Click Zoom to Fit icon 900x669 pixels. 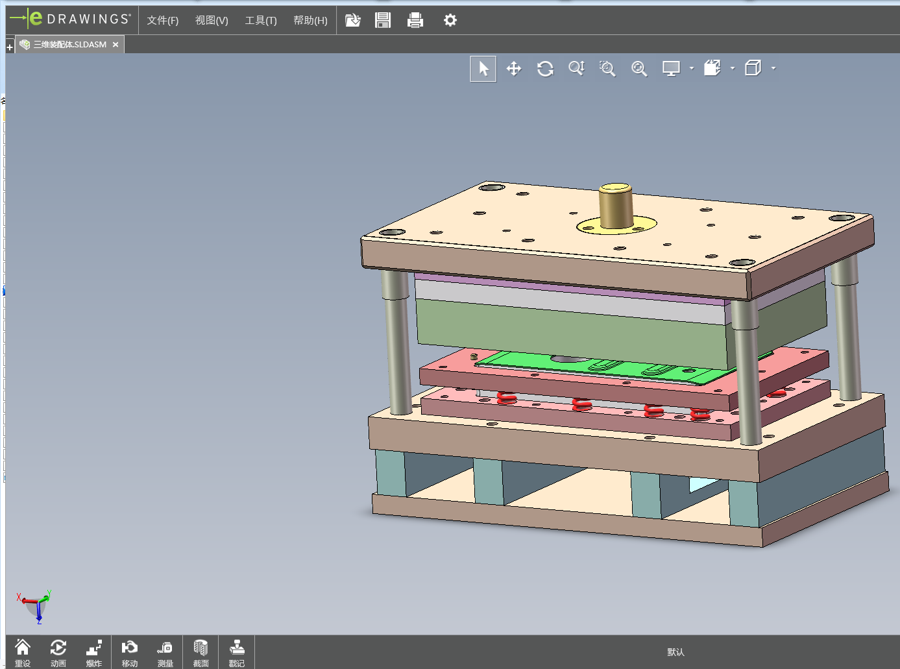click(639, 69)
